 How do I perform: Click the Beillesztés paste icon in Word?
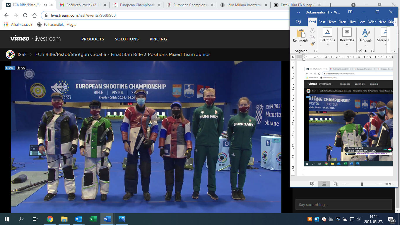coord(301,33)
